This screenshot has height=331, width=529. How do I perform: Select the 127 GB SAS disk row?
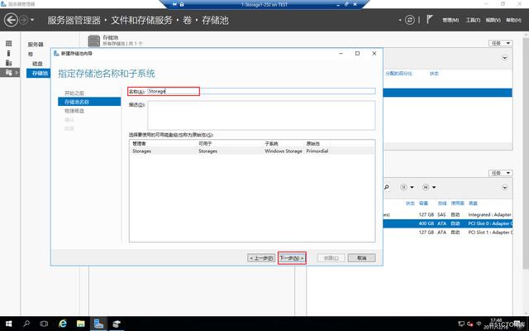tap(448, 215)
